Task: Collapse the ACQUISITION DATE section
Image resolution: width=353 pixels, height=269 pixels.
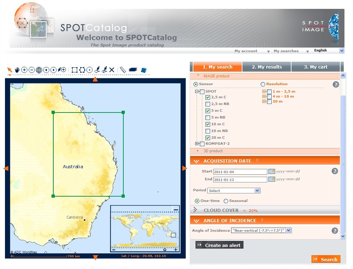Action: (265, 161)
